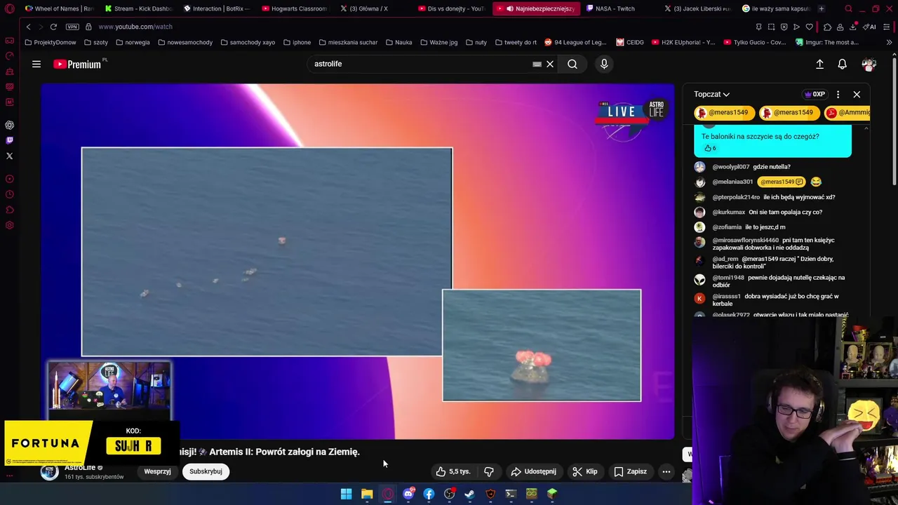898x505 pixels.
Task: Create a clip with the Klip button
Action: tap(585, 471)
